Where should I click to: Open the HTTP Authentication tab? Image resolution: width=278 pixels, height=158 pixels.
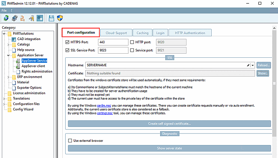(x=190, y=33)
